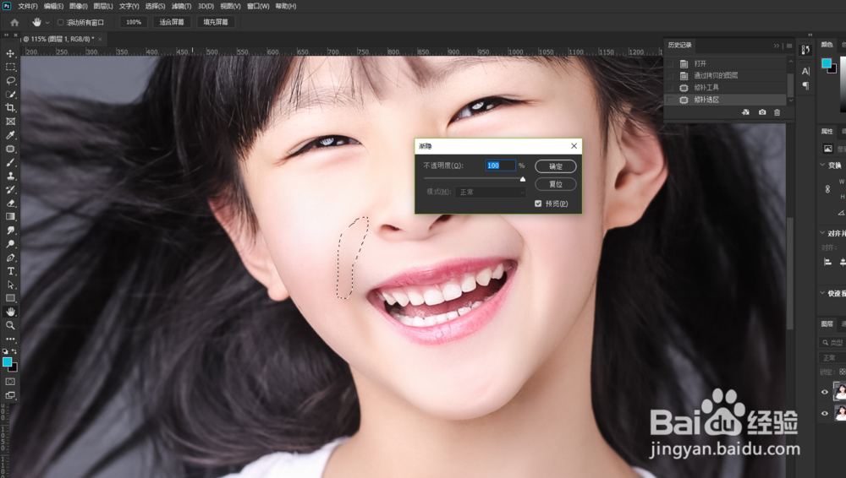Open the 滤镜(T) menu
This screenshot has width=846, height=478.
pos(181,6)
